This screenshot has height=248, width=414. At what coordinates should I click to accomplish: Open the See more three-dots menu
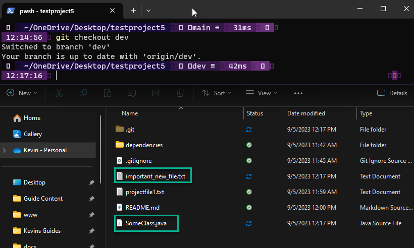coord(298,93)
